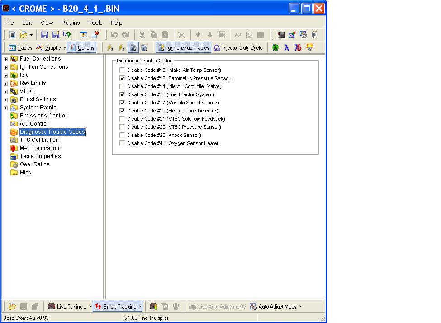The width and height of the screenshot is (441, 323).
Task: Click the New file toolbar icon
Action: click(12, 35)
